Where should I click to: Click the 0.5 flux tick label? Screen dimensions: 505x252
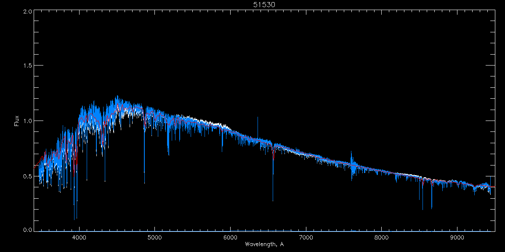28,176
